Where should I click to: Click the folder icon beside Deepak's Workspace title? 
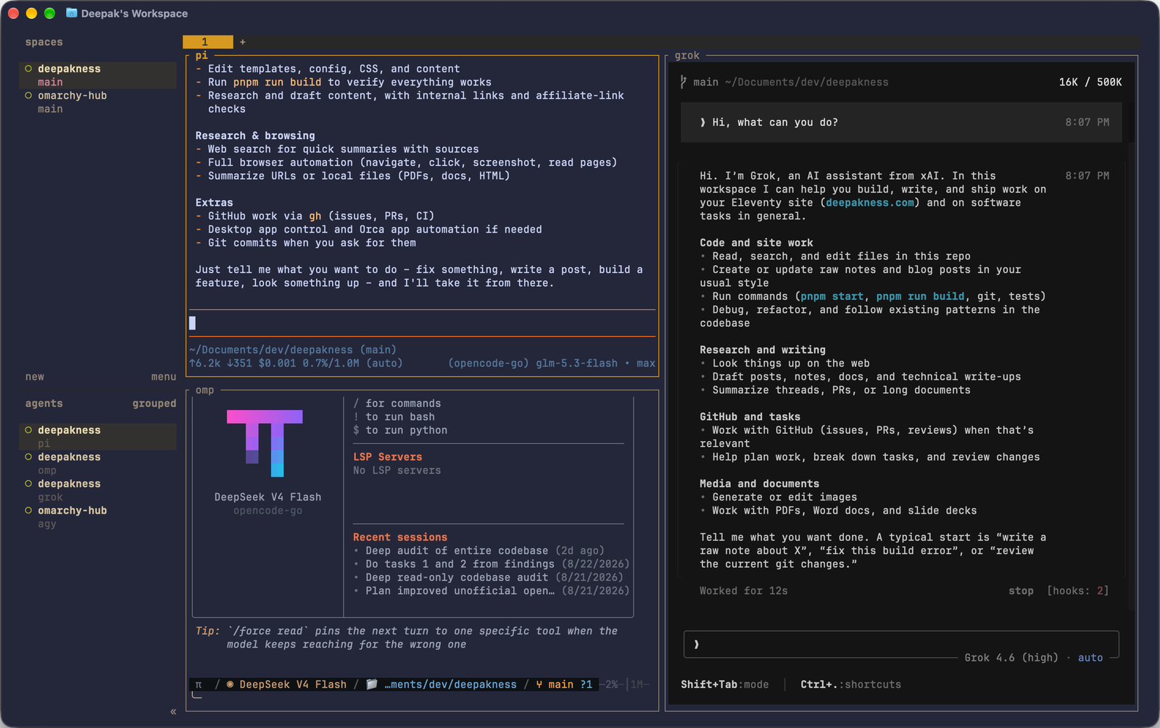click(x=72, y=13)
